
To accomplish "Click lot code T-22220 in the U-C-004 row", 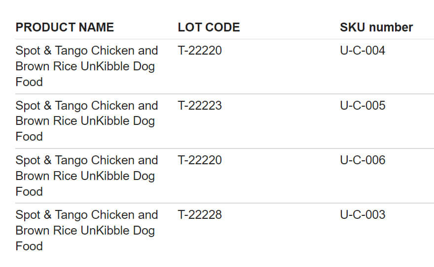I will (x=200, y=51).
